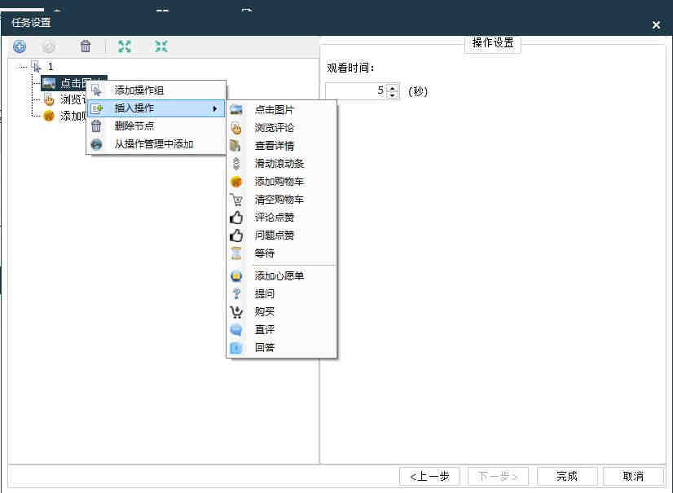
Task: Open 插入操作 submenu entry
Action: (x=156, y=108)
